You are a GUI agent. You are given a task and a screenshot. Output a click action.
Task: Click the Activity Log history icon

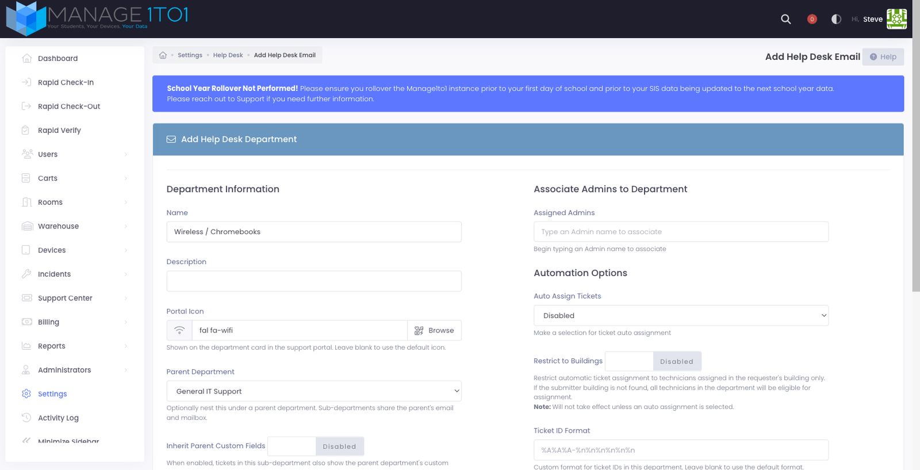26,418
